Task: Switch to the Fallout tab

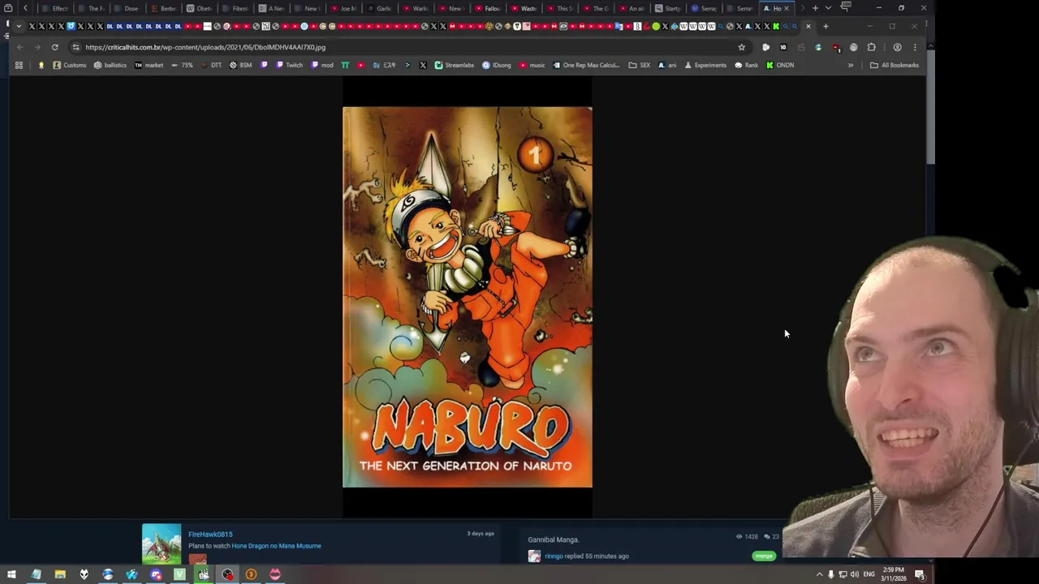Action: 488,8
